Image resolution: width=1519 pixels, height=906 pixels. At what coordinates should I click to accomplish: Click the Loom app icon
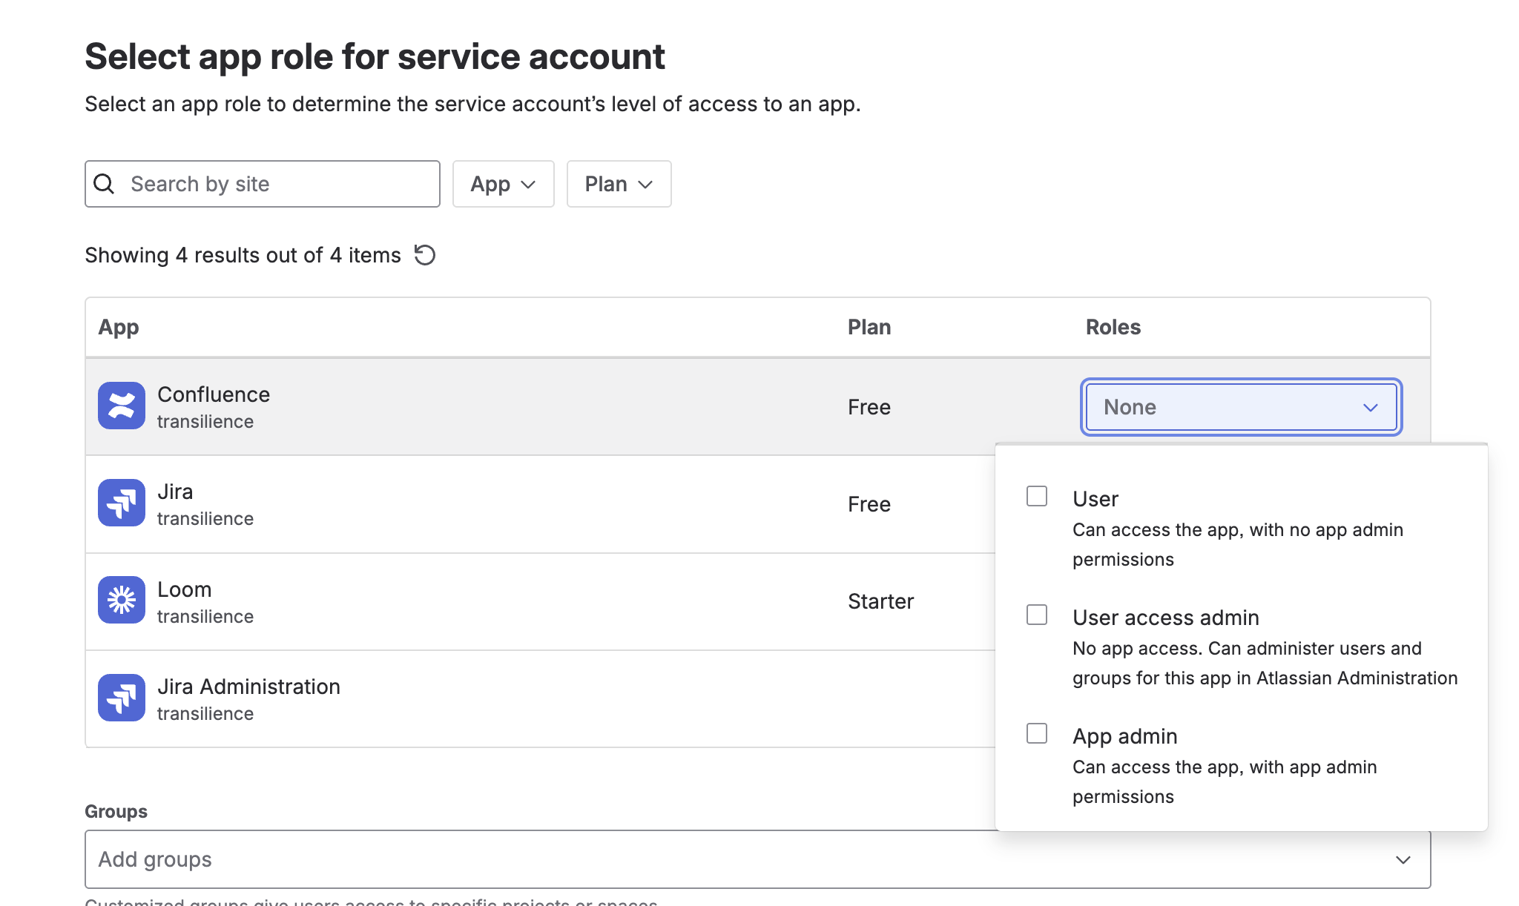pyautogui.click(x=121, y=600)
